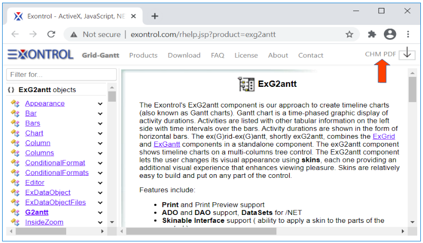This screenshot has width=423, height=243.
Task: Open the Columns link in object list
Action: pyautogui.click(x=39, y=153)
